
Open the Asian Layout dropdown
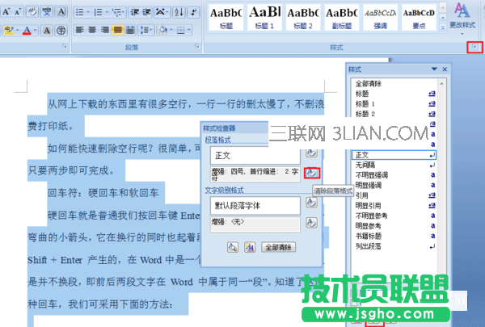162,12
